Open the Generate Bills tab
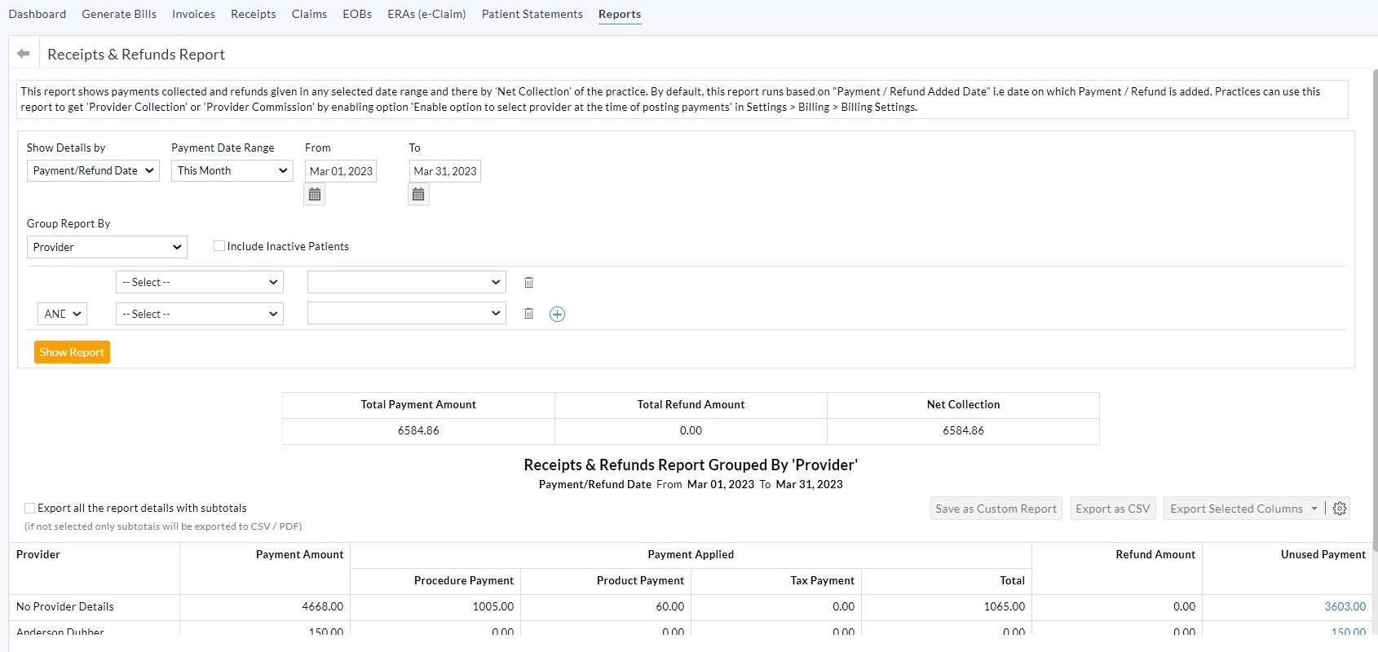The image size is (1378, 652). click(119, 14)
